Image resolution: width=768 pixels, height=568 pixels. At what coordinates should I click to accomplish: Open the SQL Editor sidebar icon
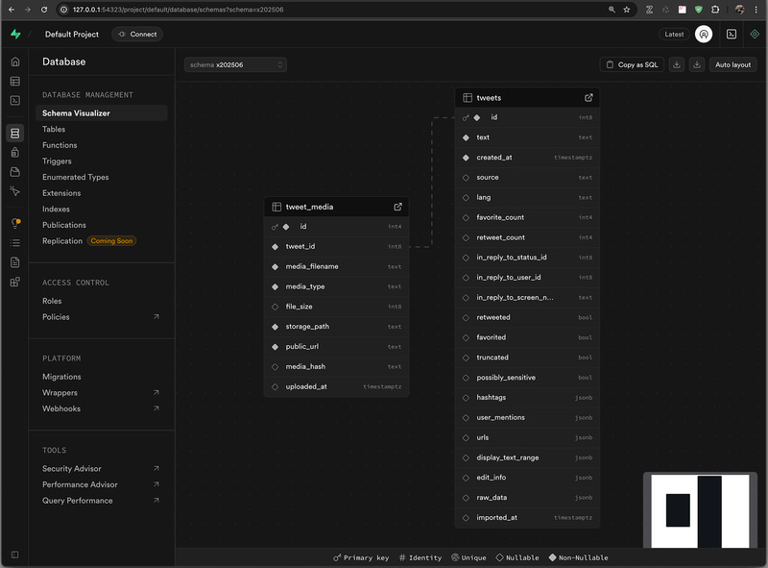[x=15, y=101]
